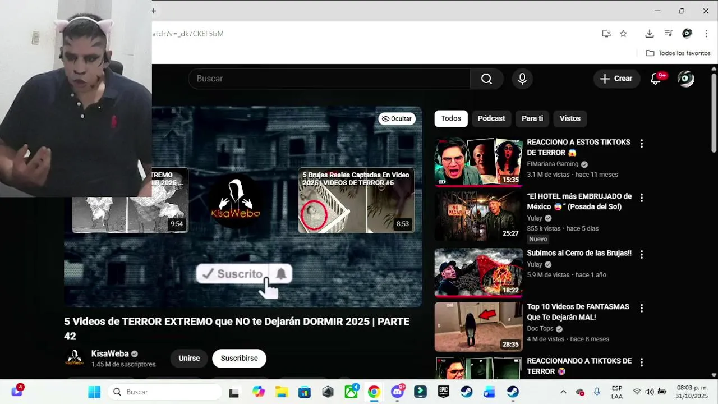Open Word from taskbar
This screenshot has height=404, width=718.
click(x=490, y=392)
